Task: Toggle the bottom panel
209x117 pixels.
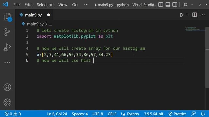Action: click(168, 5)
